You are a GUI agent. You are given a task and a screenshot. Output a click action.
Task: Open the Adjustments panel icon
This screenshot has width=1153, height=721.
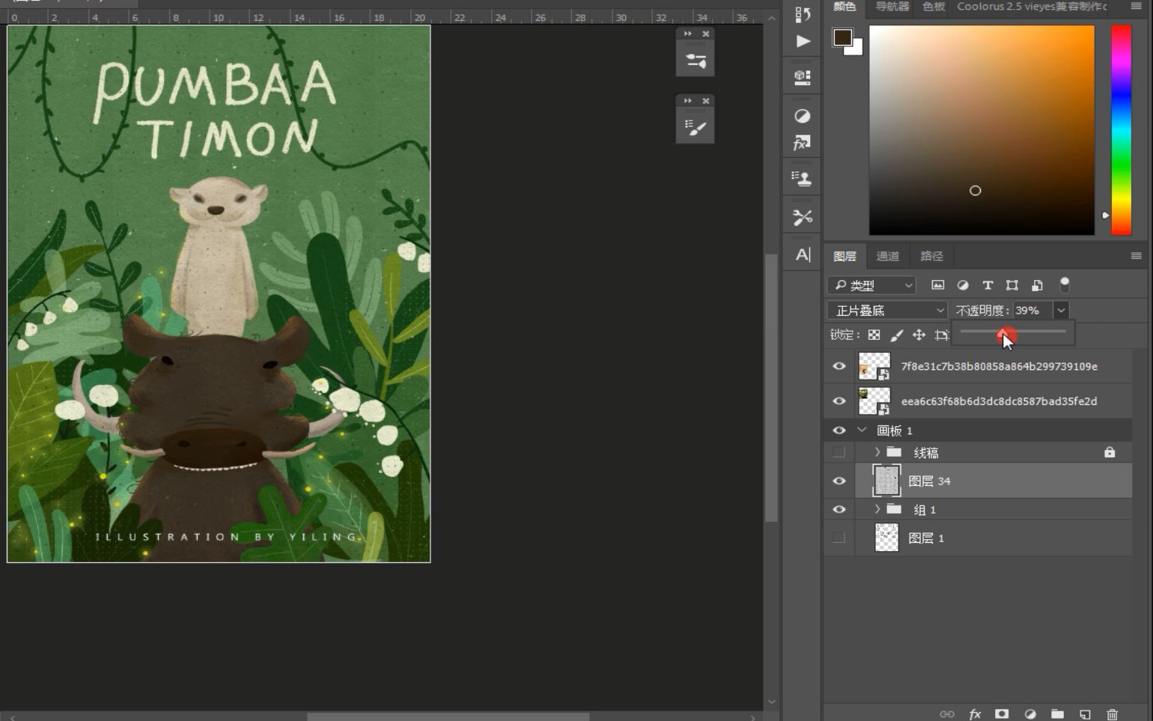coord(803,116)
